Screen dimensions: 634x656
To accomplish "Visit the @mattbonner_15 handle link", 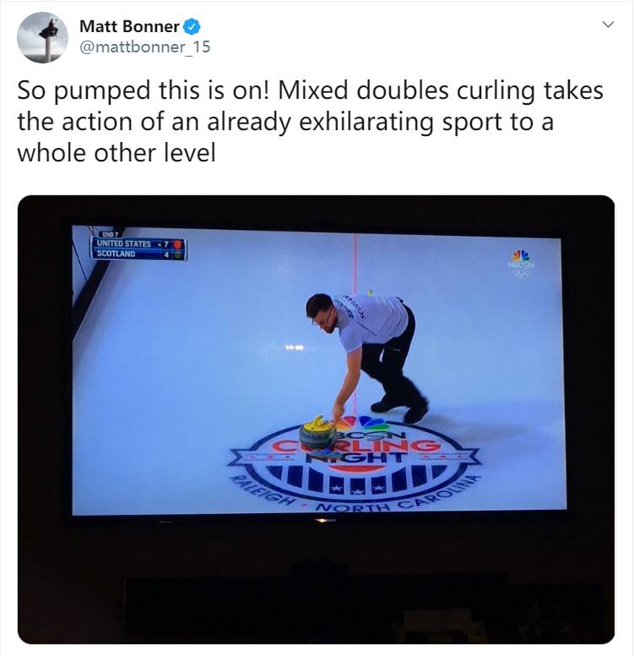I will [x=144, y=46].
